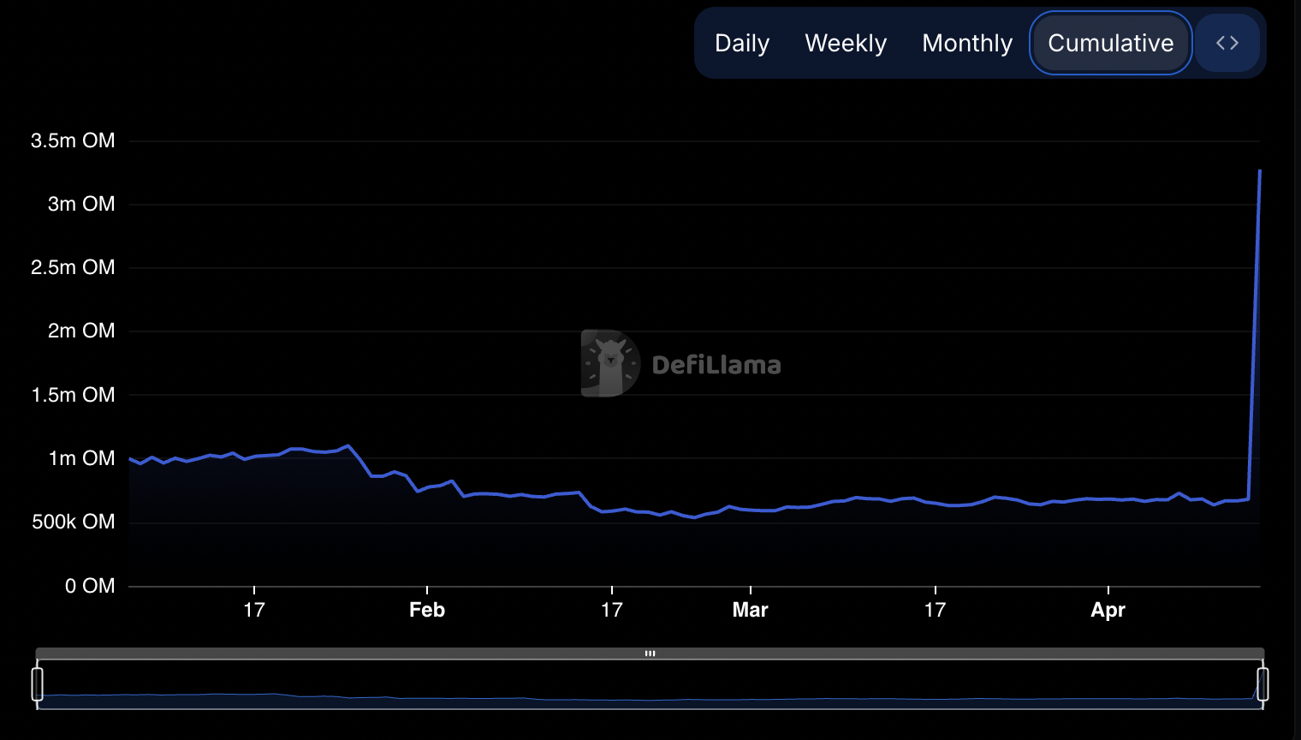This screenshot has width=1301, height=740.
Task: Click the 0 OM y-axis label
Action: coord(90,586)
